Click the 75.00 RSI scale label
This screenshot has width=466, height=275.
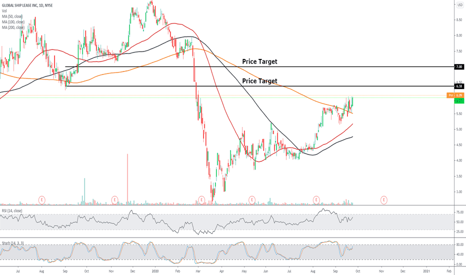tap(460, 212)
